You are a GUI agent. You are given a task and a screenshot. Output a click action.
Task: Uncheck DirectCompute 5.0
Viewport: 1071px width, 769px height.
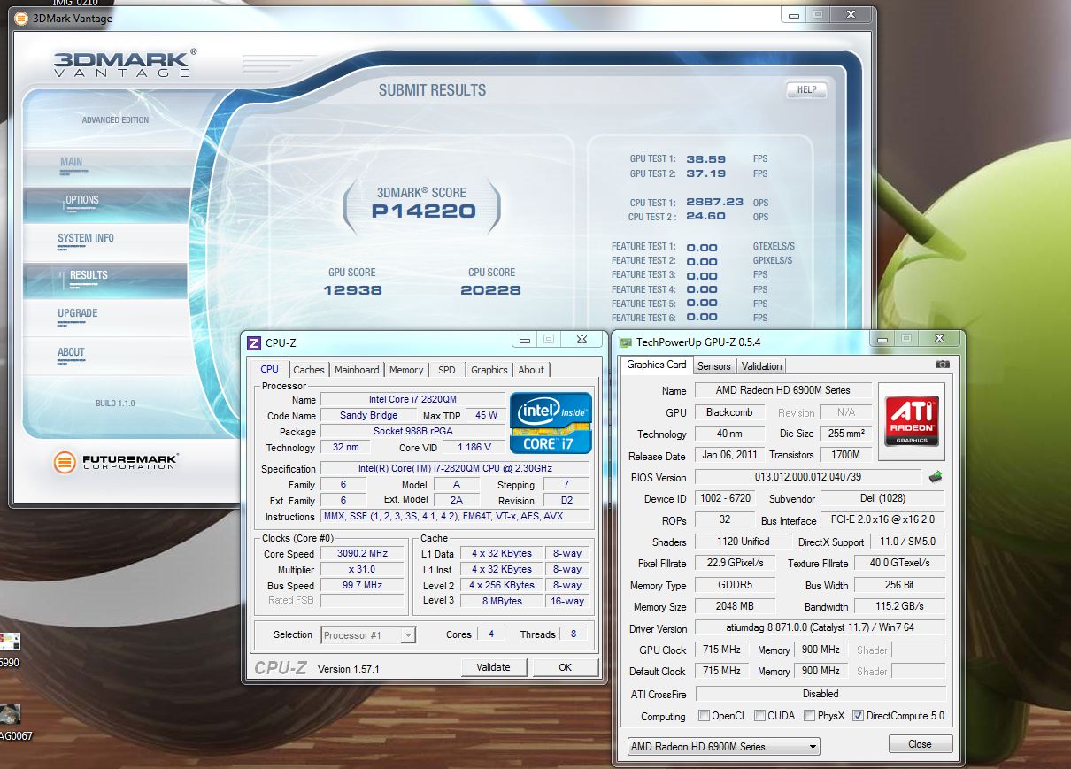pos(858,716)
